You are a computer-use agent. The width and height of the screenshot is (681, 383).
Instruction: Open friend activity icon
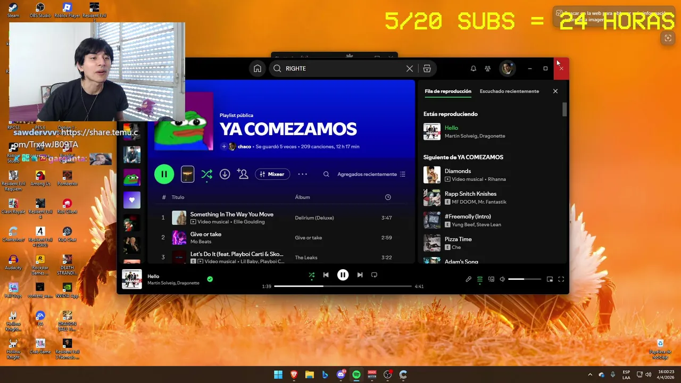click(487, 69)
